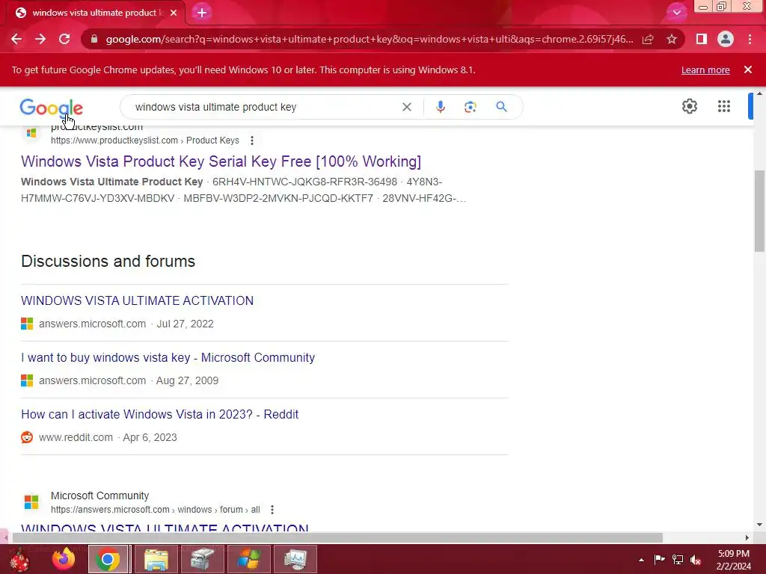
Task: Open How can I activate Windows Vista Reddit post
Action: pos(160,414)
